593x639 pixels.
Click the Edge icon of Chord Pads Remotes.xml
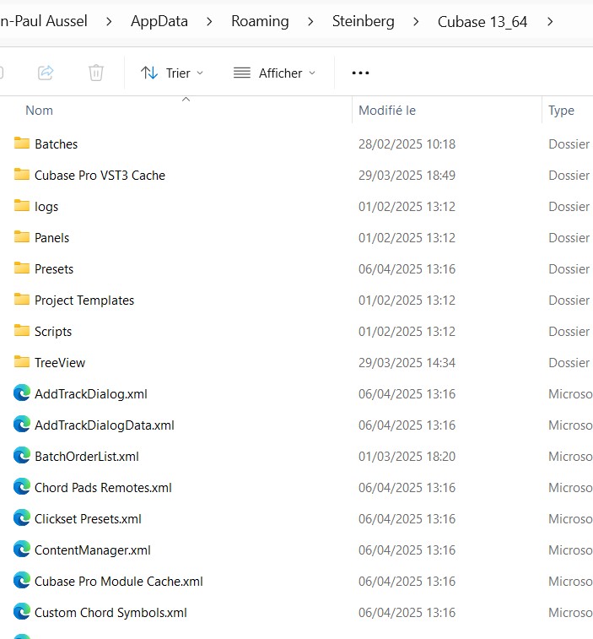[22, 487]
